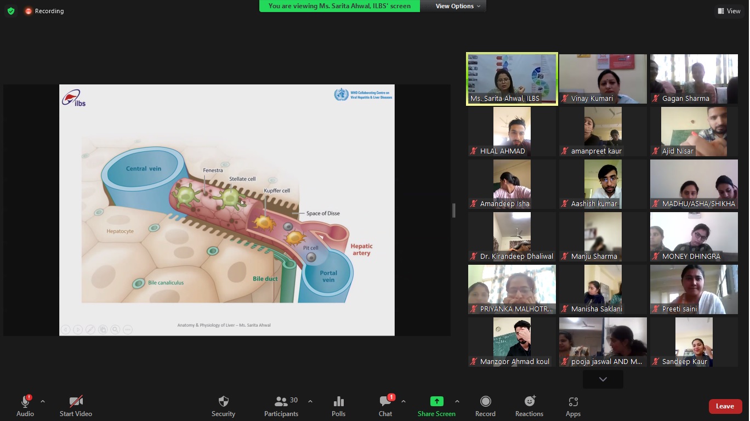The height and width of the screenshot is (421, 750).
Task: Click the 'Hepatocyte' label
Action: [120, 231]
